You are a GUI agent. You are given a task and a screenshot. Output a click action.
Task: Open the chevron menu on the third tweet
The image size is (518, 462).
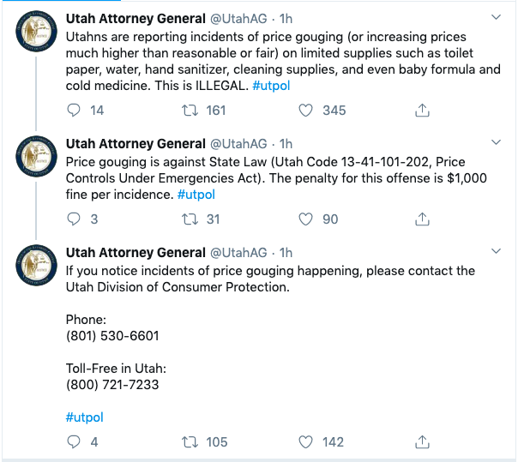(496, 251)
